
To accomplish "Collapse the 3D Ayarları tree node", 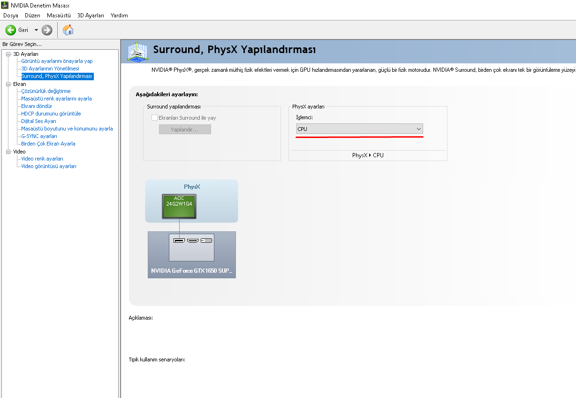I will pos(8,54).
